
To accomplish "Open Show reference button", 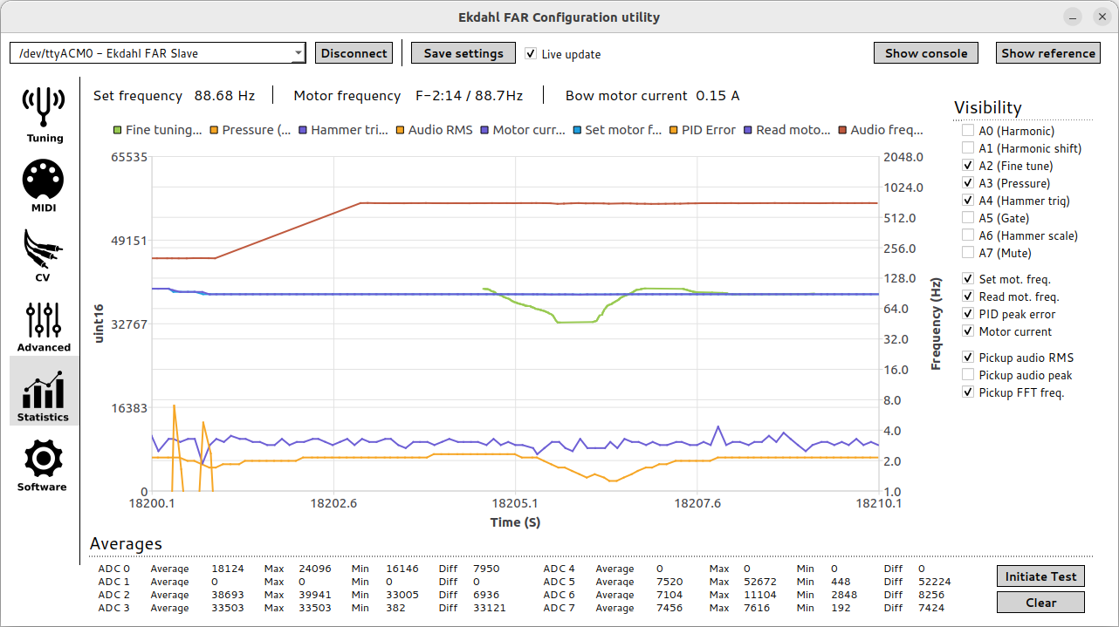I will 1047,53.
